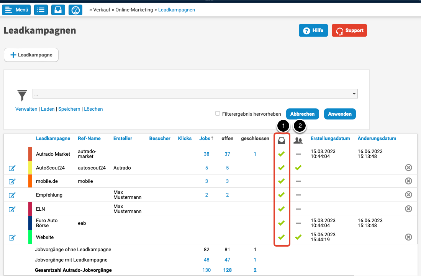This screenshot has width=421, height=276.
Task: Click the edit icon for AutoScout24 row
Action: point(12,168)
